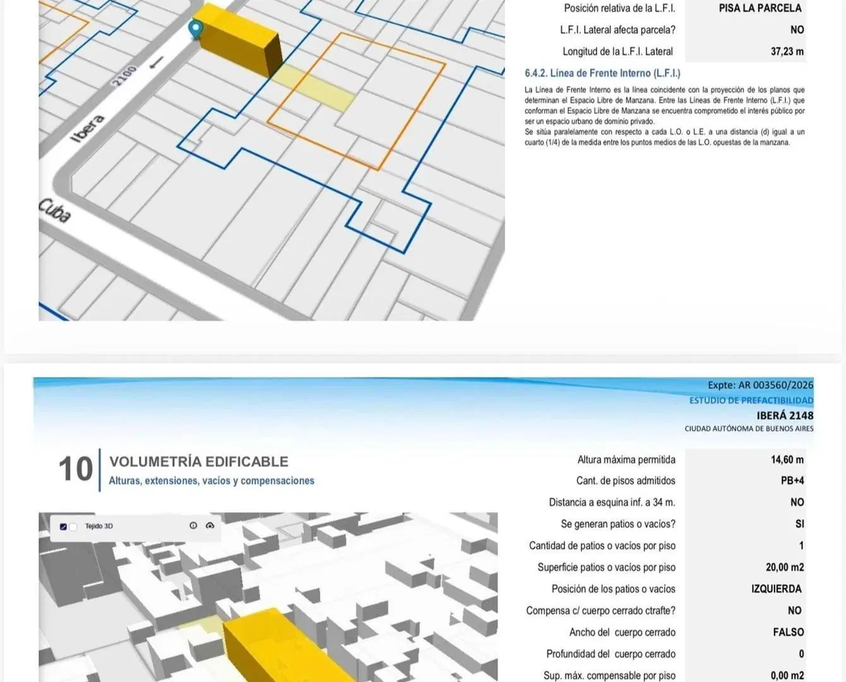This screenshot has height=682, width=846.
Task: Click 'Superficie patios o vacíos por piso' label
Action: (607, 567)
